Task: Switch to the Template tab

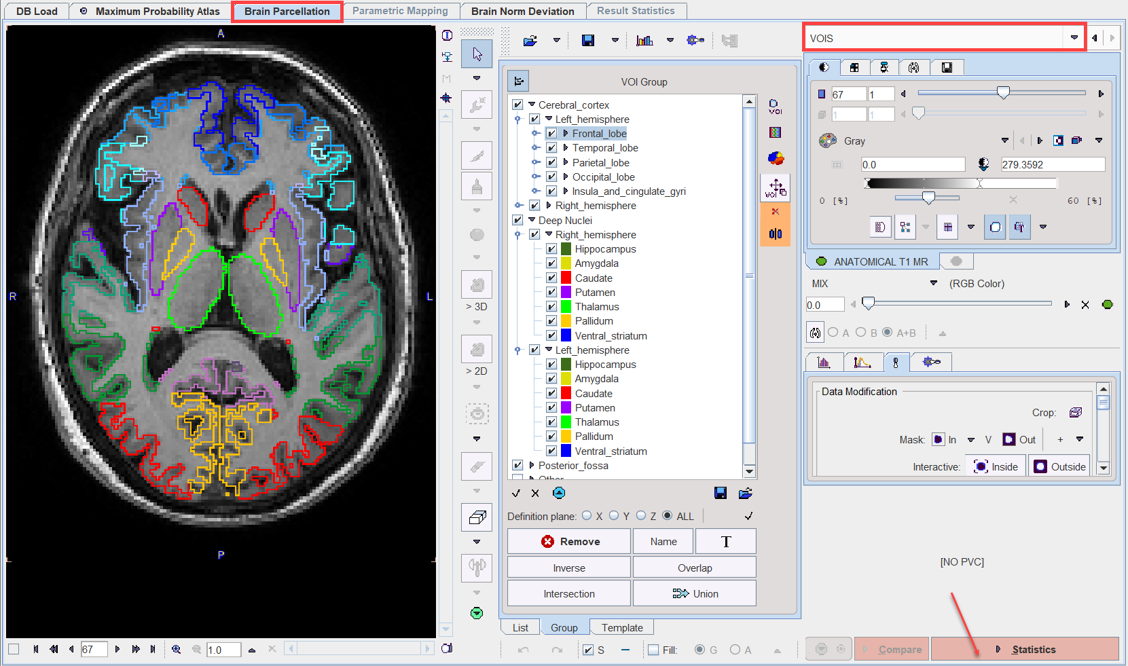Action: pyautogui.click(x=622, y=627)
